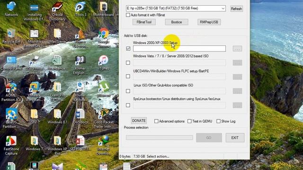Open the Attendance Excel file
The width and height of the screenshot is (303, 170).
[x=57, y=63]
